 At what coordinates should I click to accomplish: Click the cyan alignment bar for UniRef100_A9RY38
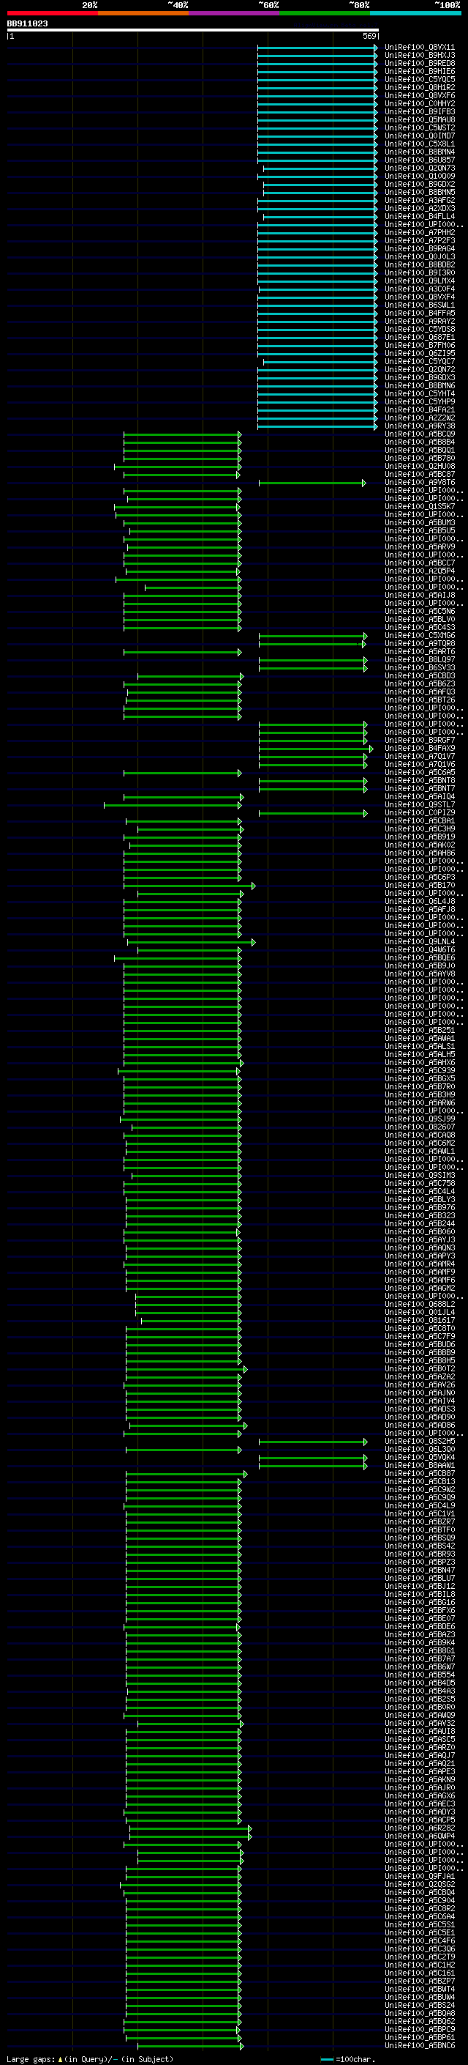pos(317,426)
